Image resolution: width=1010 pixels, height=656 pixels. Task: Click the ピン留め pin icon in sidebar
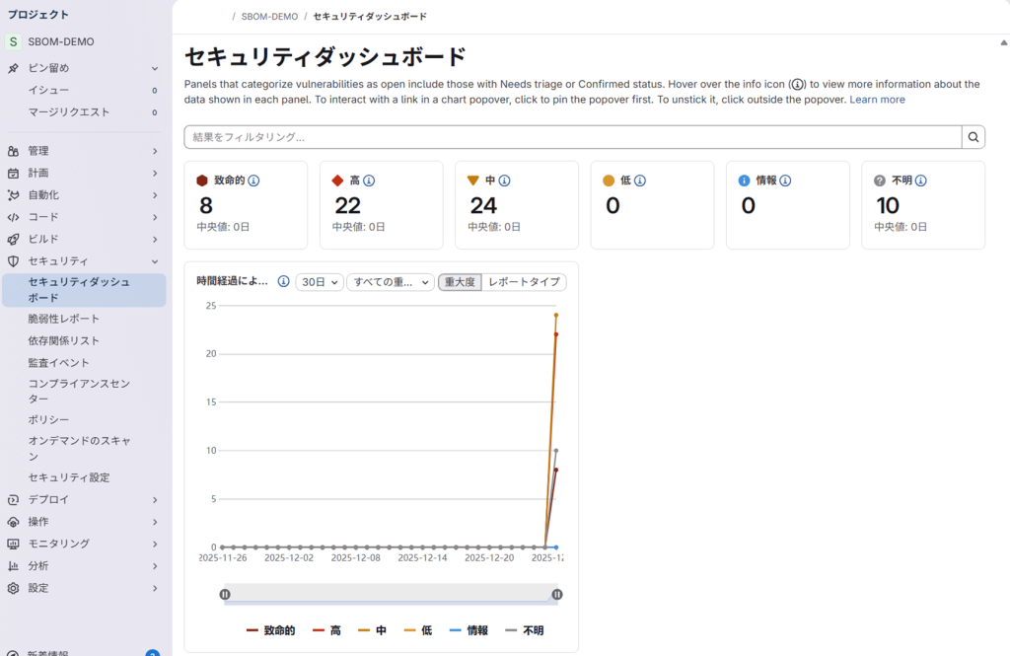13,68
